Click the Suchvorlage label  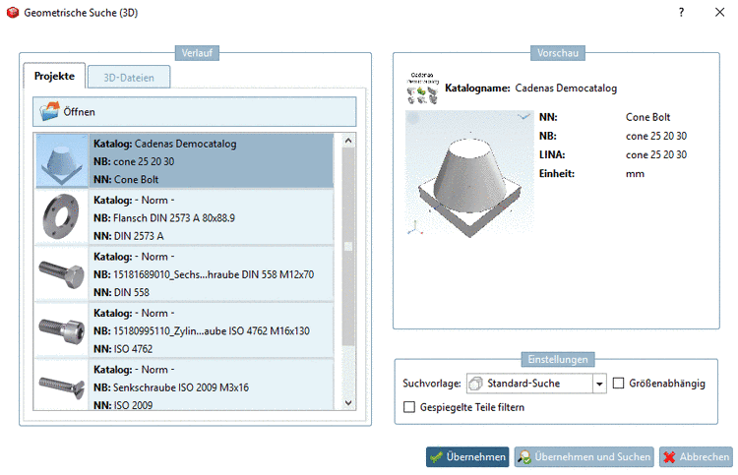(432, 384)
